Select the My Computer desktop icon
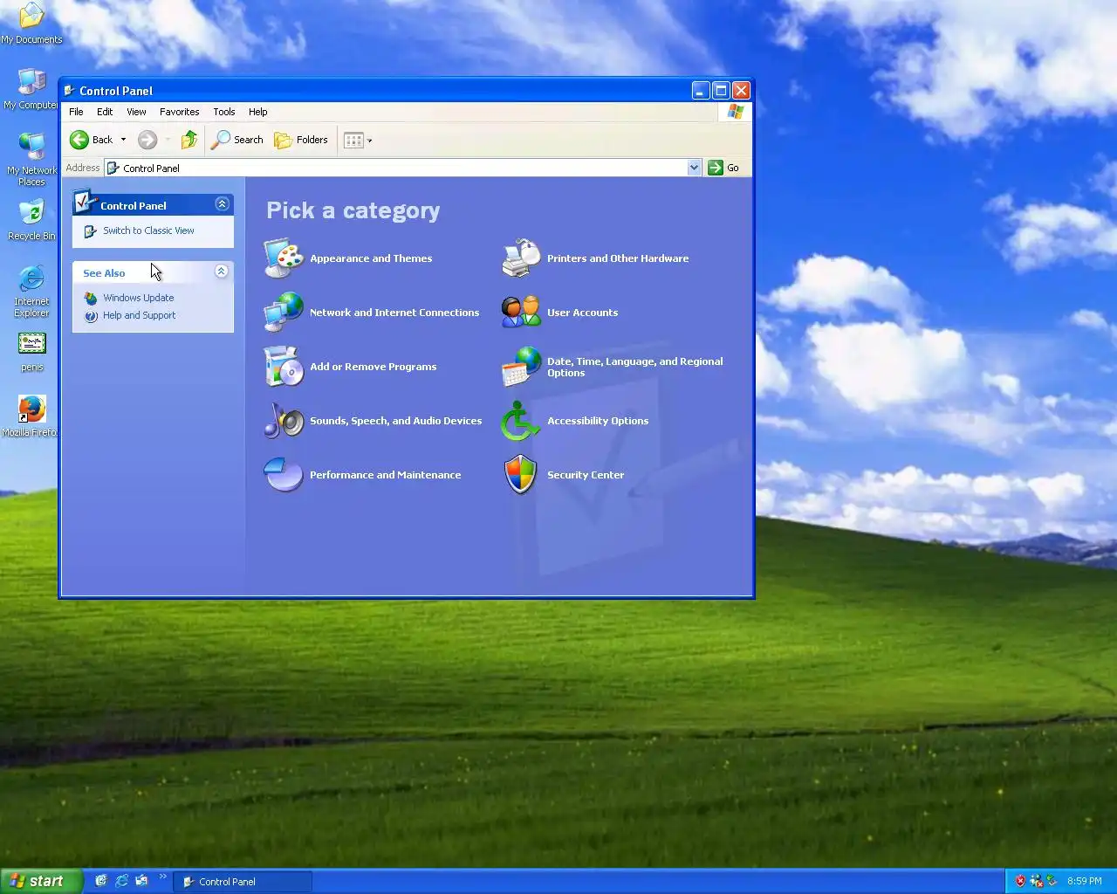 [31, 88]
